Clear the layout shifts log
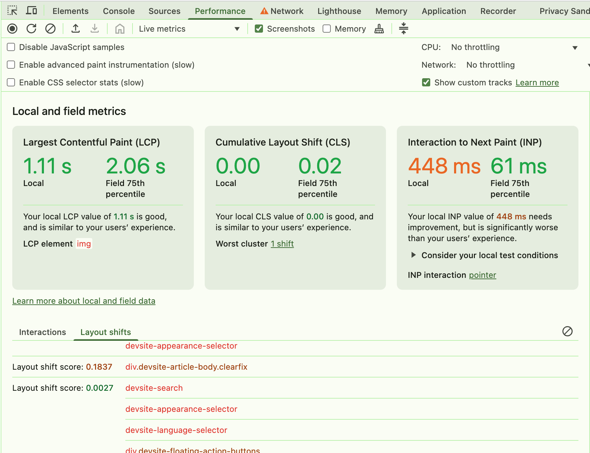Viewport: 590px width, 453px height. click(567, 331)
